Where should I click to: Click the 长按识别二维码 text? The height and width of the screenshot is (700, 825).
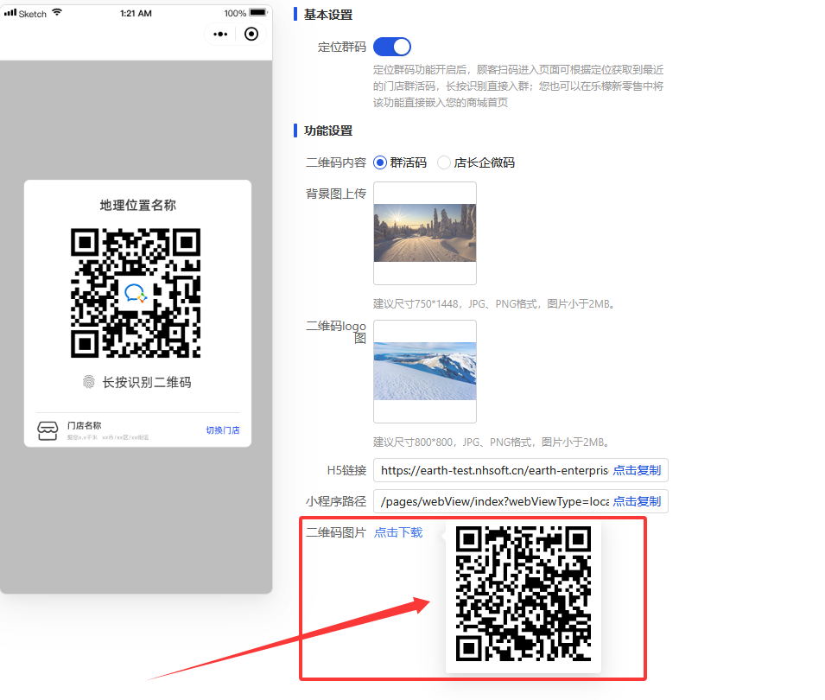(147, 382)
